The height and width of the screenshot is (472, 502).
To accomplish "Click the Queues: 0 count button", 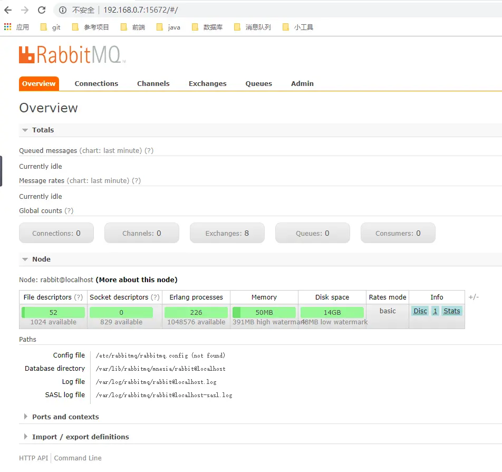I will point(313,233).
